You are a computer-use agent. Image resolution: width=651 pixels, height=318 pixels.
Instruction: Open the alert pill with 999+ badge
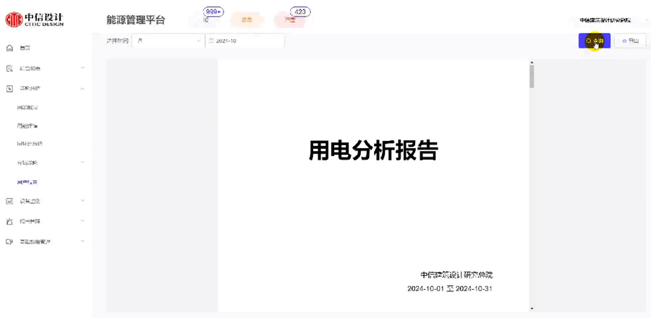tap(206, 20)
